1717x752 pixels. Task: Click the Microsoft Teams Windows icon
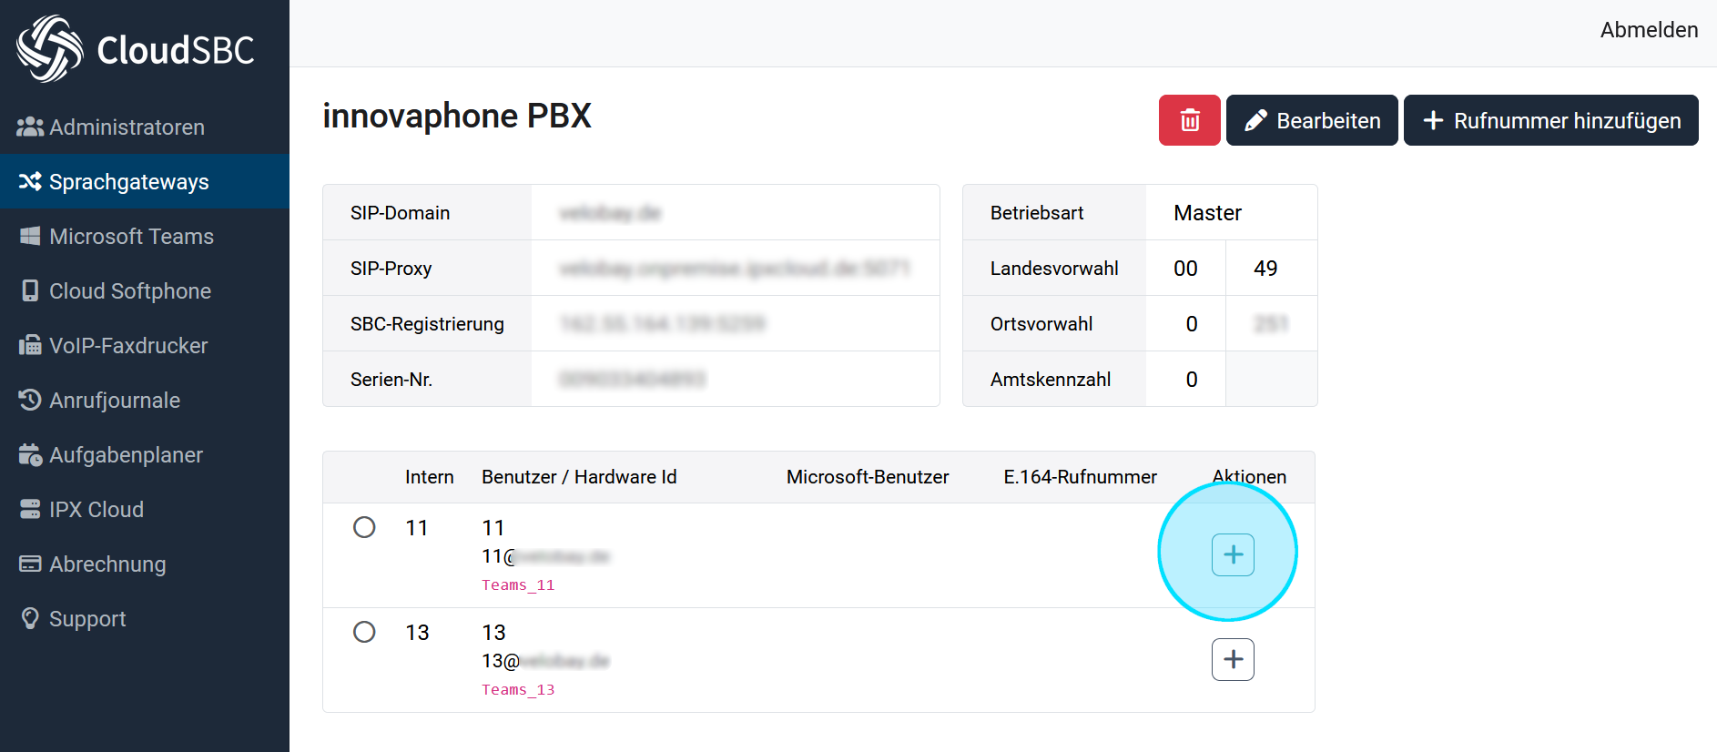pyautogui.click(x=30, y=237)
